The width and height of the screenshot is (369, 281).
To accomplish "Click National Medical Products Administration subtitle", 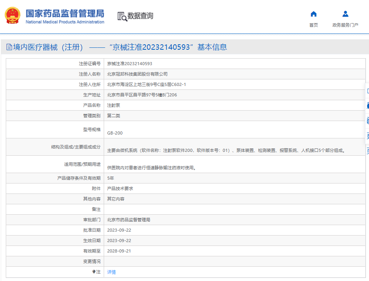I will (x=65, y=22).
